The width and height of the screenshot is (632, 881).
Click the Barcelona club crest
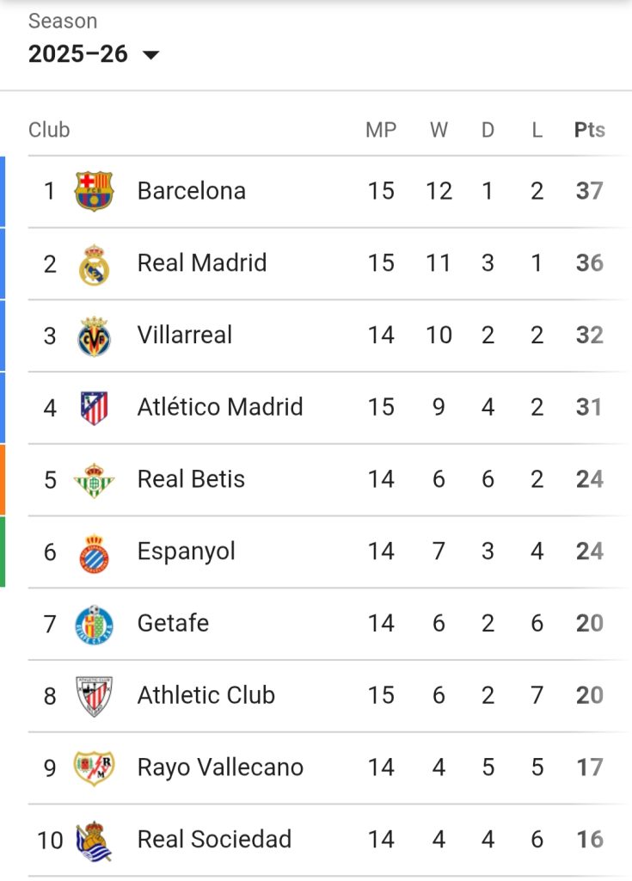tap(94, 191)
